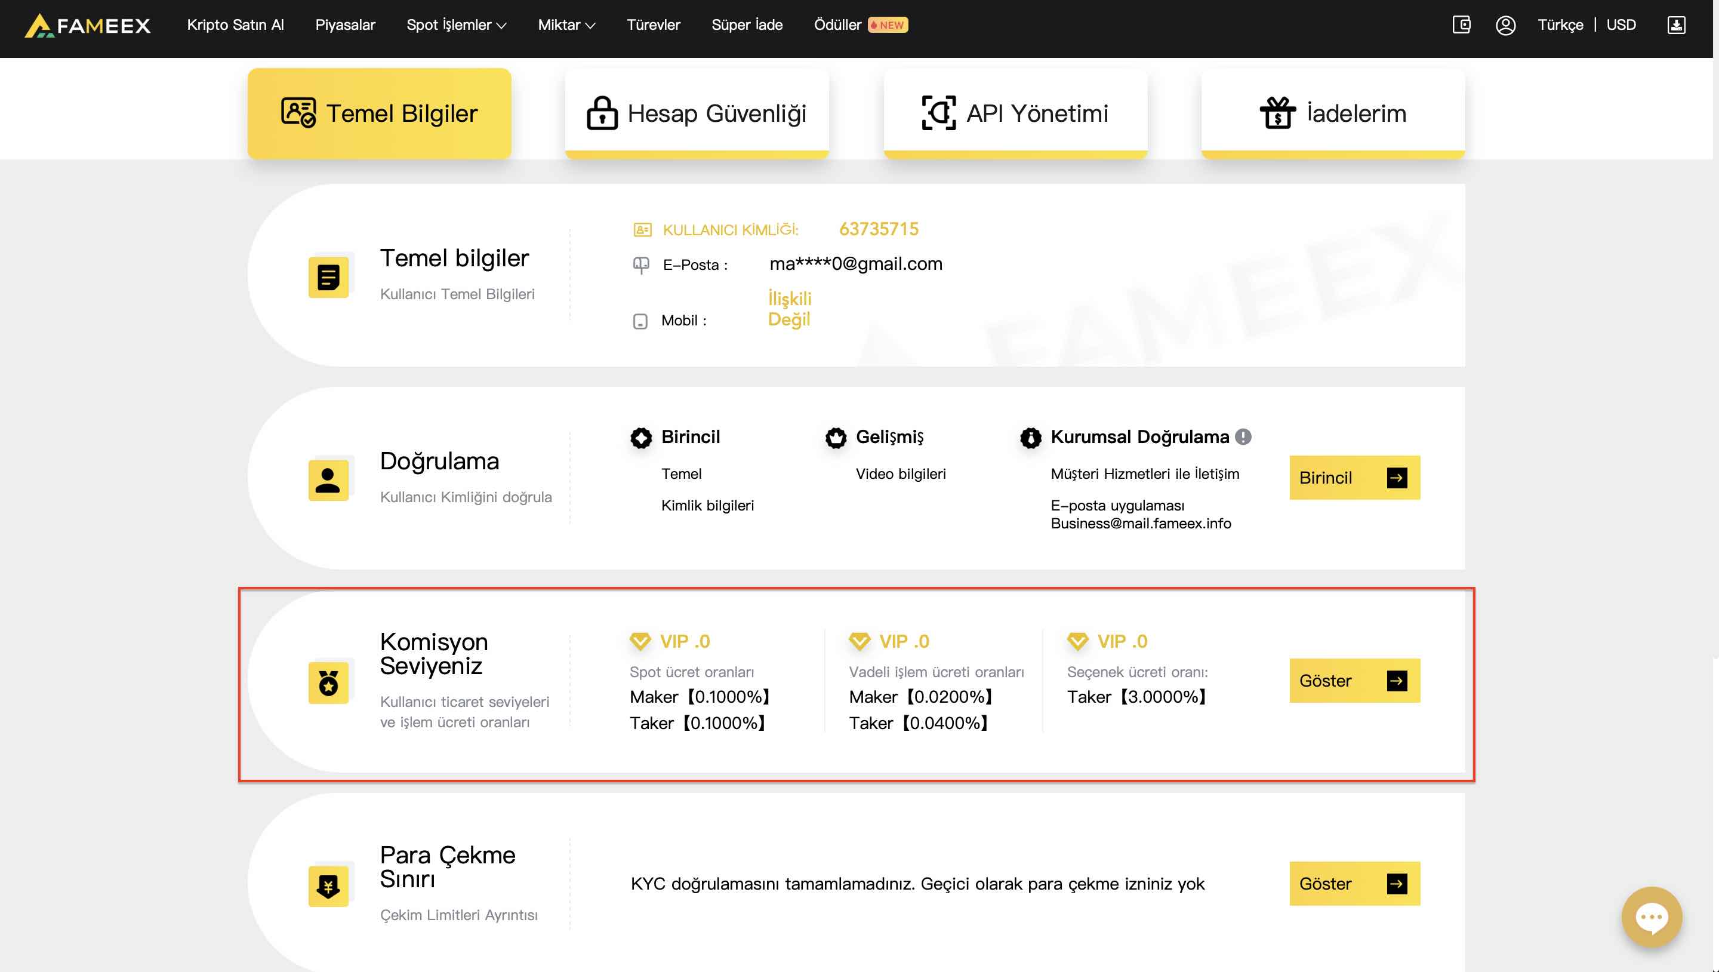The image size is (1719, 972).
Task: Open the USD currency selector
Action: pyautogui.click(x=1621, y=25)
